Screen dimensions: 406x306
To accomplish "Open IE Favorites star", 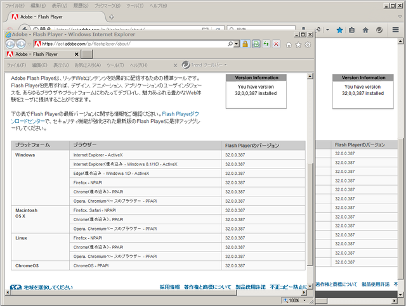I will [298, 45].
